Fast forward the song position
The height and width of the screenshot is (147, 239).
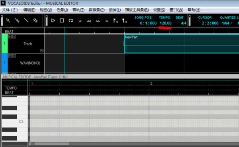coord(98,21)
